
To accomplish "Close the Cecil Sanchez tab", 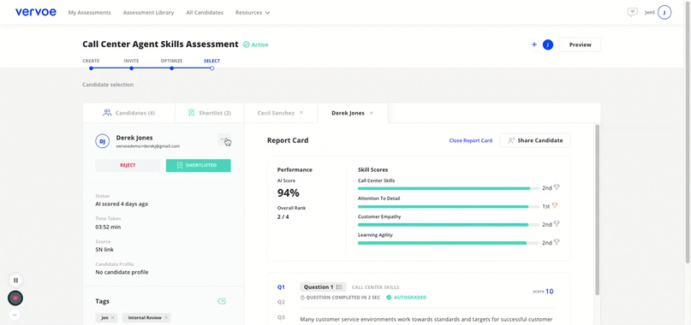I will coord(301,113).
